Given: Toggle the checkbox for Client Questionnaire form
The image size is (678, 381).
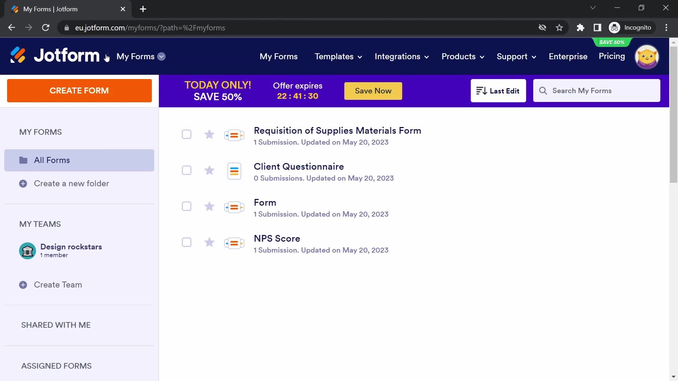Looking at the screenshot, I should coord(187,170).
